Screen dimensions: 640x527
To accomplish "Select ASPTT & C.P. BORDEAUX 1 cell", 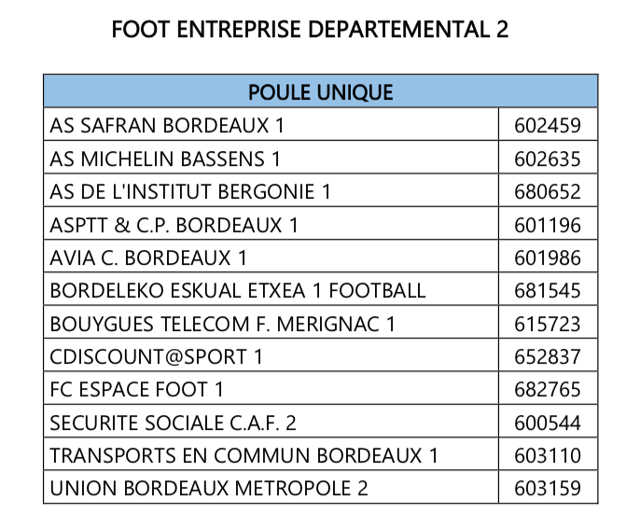I will (271, 224).
